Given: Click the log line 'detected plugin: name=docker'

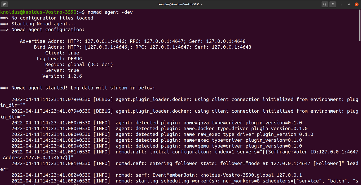Looking at the screenshot, I should click(159, 128).
